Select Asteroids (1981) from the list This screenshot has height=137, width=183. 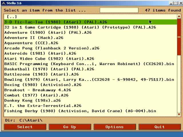[40, 53]
